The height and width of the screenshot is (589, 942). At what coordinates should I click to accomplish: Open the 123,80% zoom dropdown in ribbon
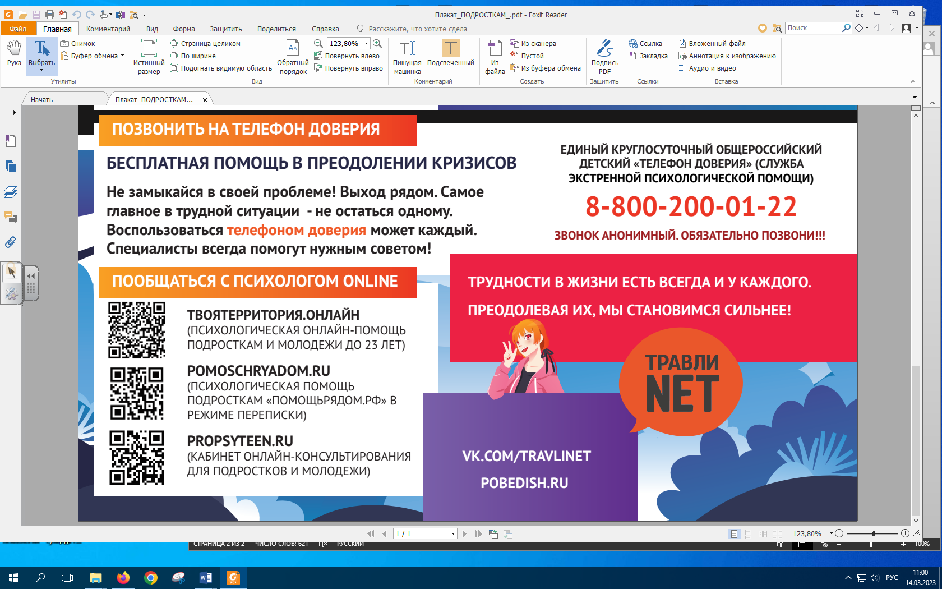(367, 43)
